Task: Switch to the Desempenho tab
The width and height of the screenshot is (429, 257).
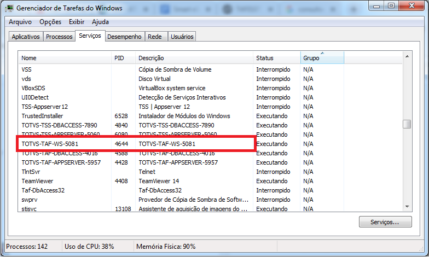Action: click(x=124, y=37)
